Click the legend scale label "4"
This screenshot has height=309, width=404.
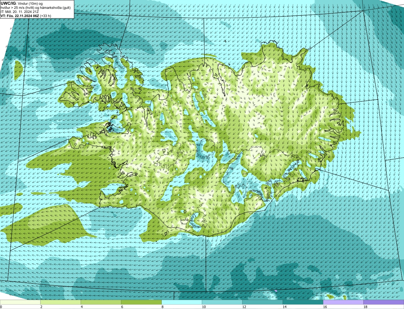click(x=82, y=307)
